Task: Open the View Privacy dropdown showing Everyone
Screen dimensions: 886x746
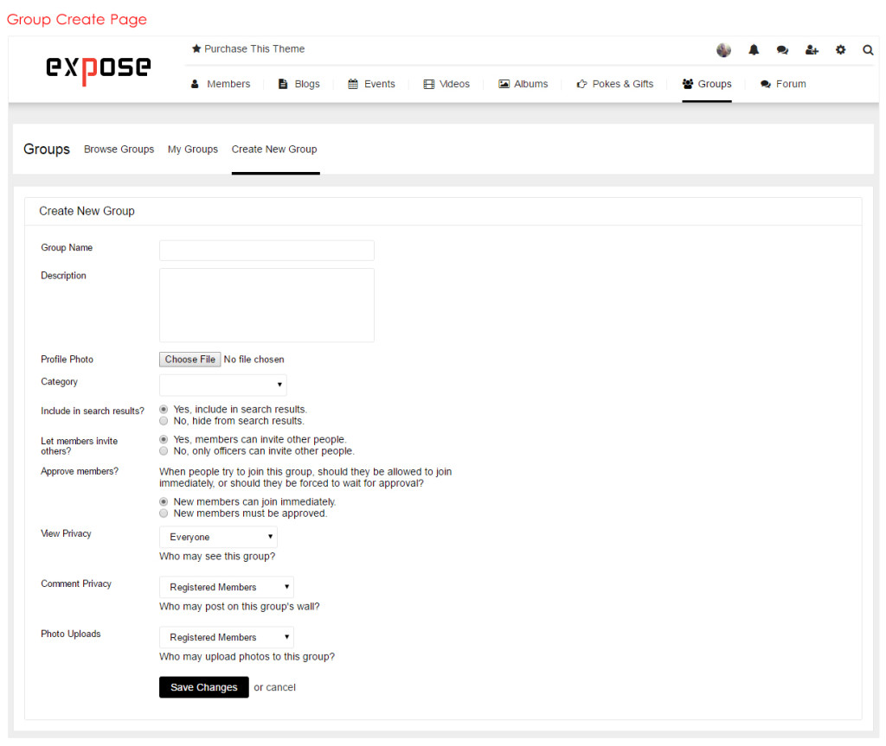Action: pos(217,537)
